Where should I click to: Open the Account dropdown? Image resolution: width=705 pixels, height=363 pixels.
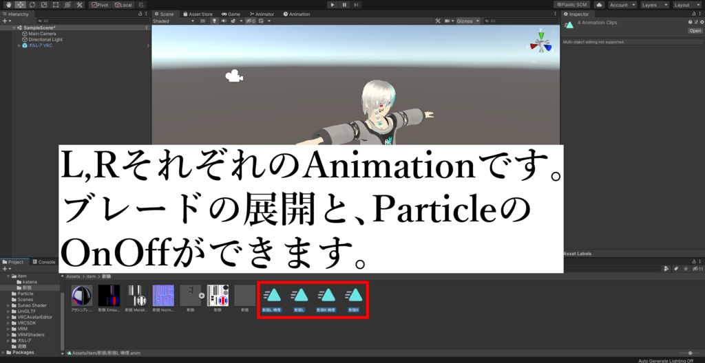pyautogui.click(x=622, y=5)
